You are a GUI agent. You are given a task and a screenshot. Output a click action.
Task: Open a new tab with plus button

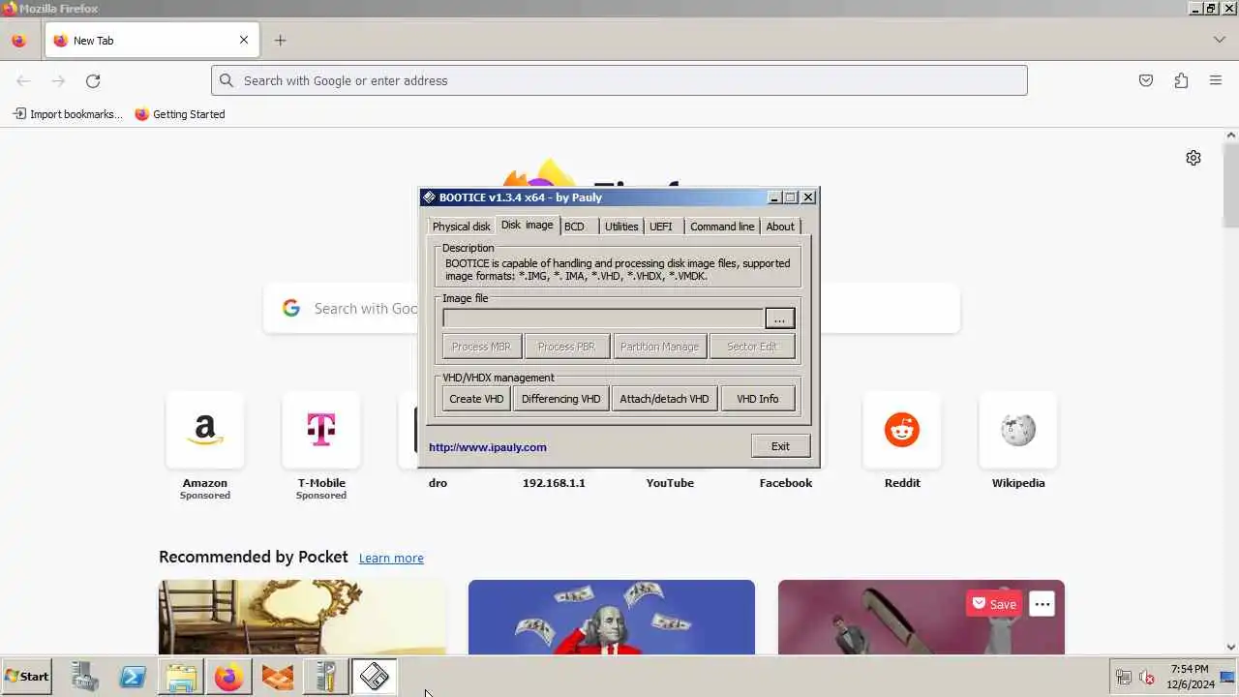280,40
